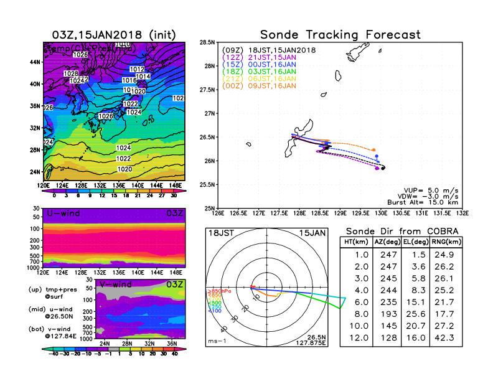Select green legend entry (18Z) 03JST,16JAN
Image resolution: width=493 pixels, height=381 pixels.
click(259, 72)
